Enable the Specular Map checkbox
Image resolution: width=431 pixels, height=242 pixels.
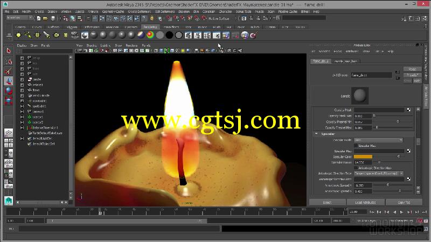356,146
